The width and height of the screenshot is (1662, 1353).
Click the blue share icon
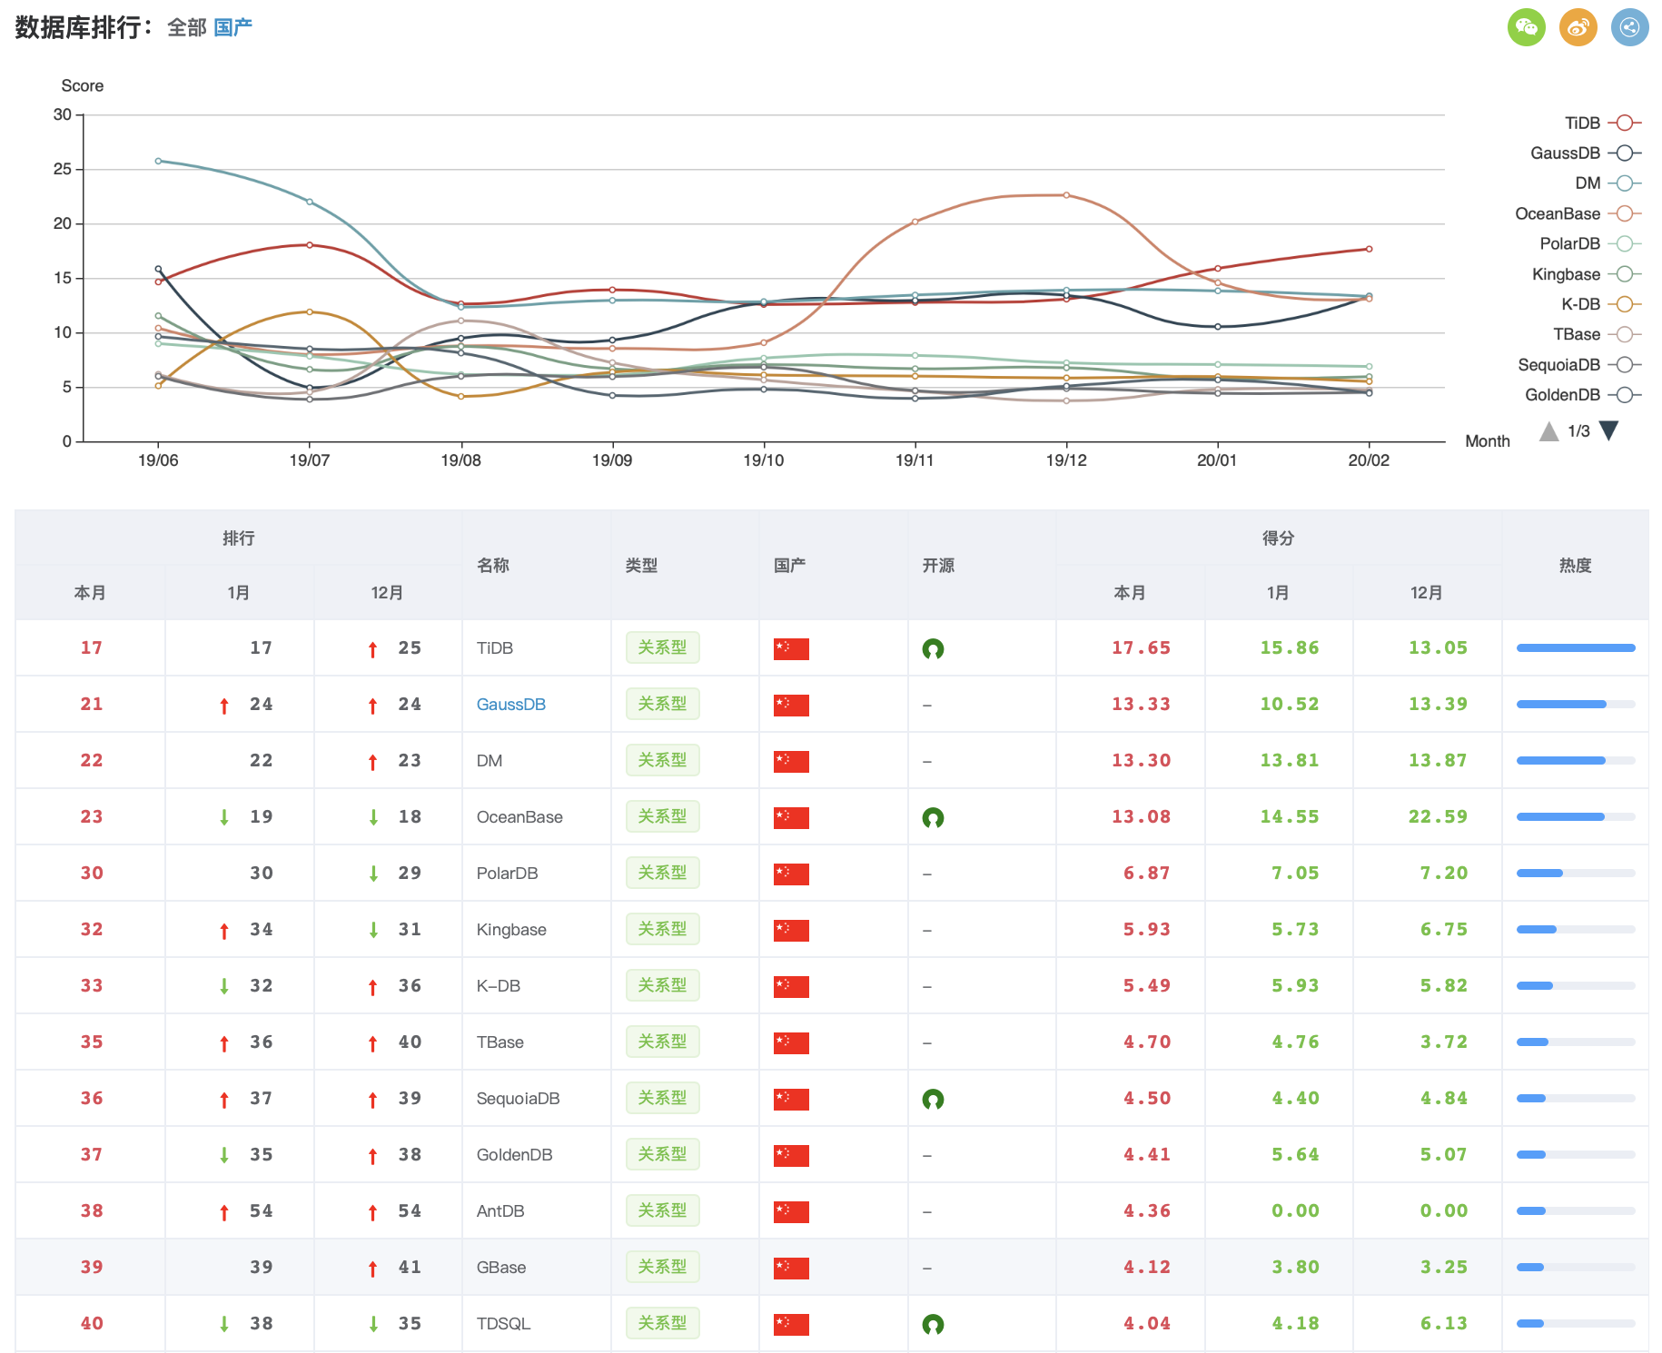pos(1629,27)
